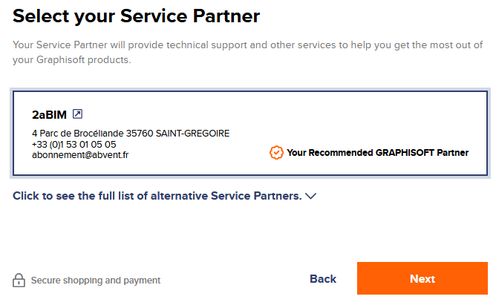Open full list of alternative Service Partners
Viewport: 496px width, 305px height.
157,196
